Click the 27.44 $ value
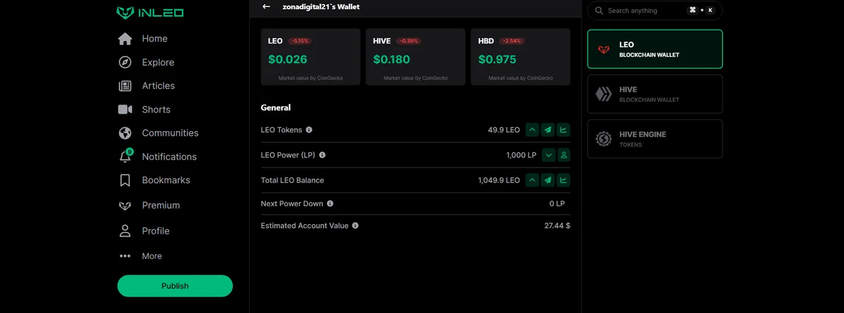The height and width of the screenshot is (313, 844). [x=557, y=225]
